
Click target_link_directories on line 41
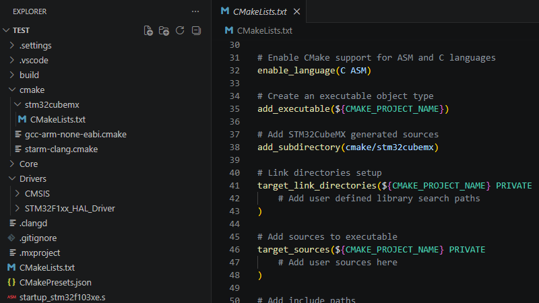tap(317, 186)
